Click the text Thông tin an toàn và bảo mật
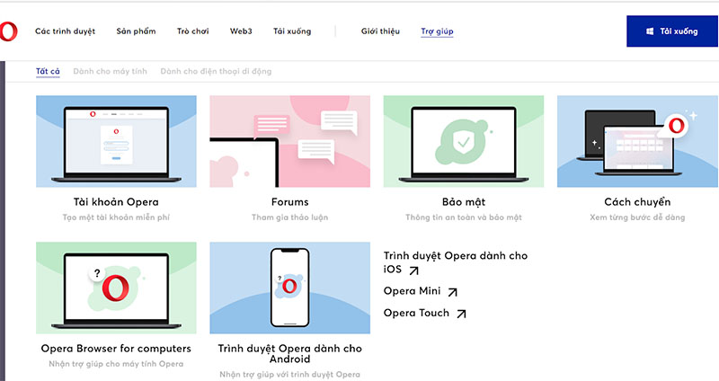The width and height of the screenshot is (719, 381). (x=464, y=217)
